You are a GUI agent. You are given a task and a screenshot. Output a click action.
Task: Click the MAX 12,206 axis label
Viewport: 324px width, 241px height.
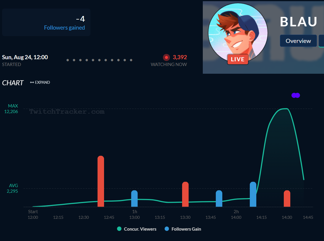pyautogui.click(x=11, y=109)
